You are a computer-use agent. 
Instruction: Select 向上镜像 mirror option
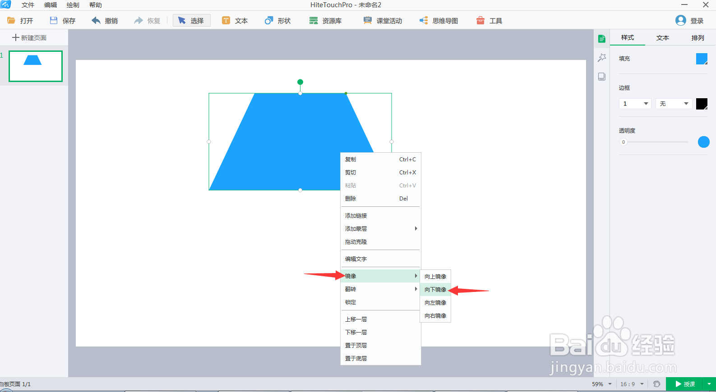coord(435,276)
